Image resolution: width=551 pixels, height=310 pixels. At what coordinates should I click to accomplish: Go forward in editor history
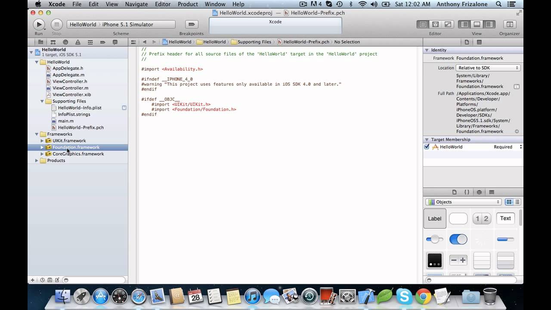coord(153,42)
